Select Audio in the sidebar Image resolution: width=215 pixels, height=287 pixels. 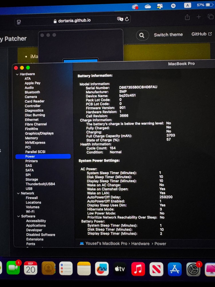29,88
